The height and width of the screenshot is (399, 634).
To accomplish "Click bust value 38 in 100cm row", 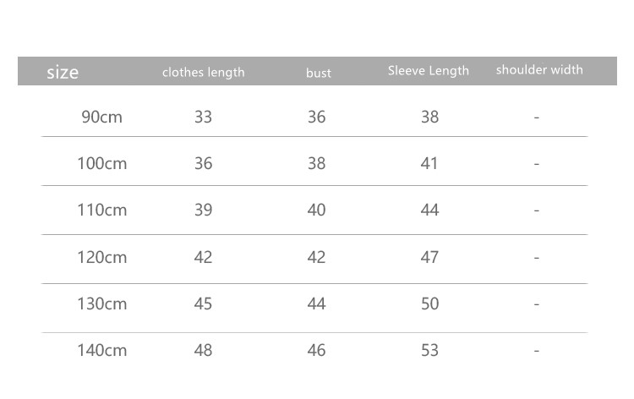I will click(x=316, y=163).
